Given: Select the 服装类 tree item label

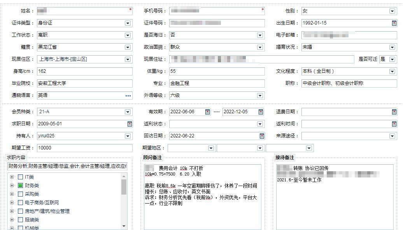Looking at the screenshot, I should click(x=32, y=220).
